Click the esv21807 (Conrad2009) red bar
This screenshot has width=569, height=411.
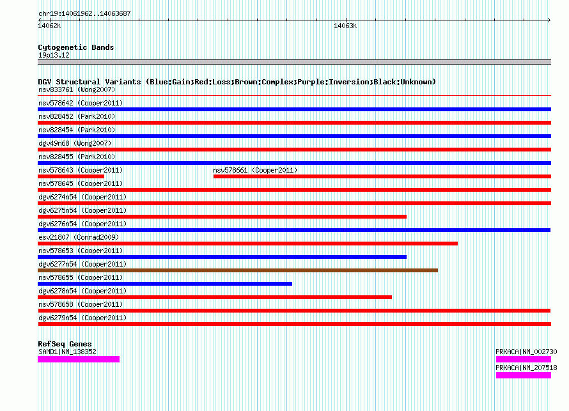(x=248, y=244)
